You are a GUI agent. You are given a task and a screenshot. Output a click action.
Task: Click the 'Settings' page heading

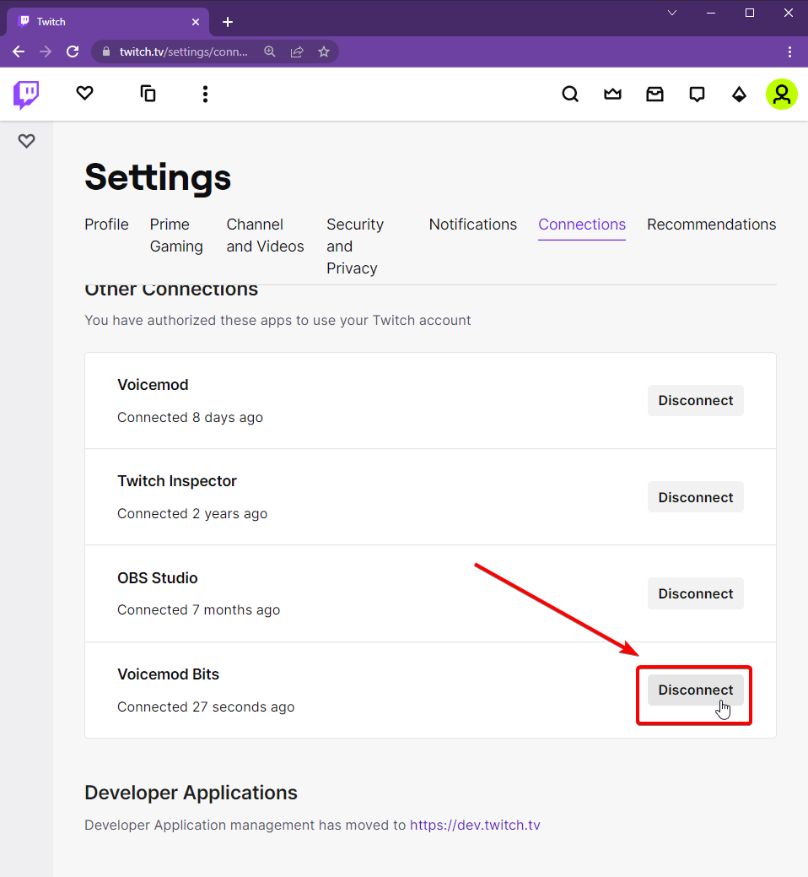158,176
